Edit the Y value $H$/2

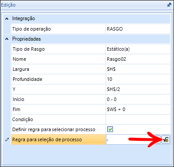point(138,89)
